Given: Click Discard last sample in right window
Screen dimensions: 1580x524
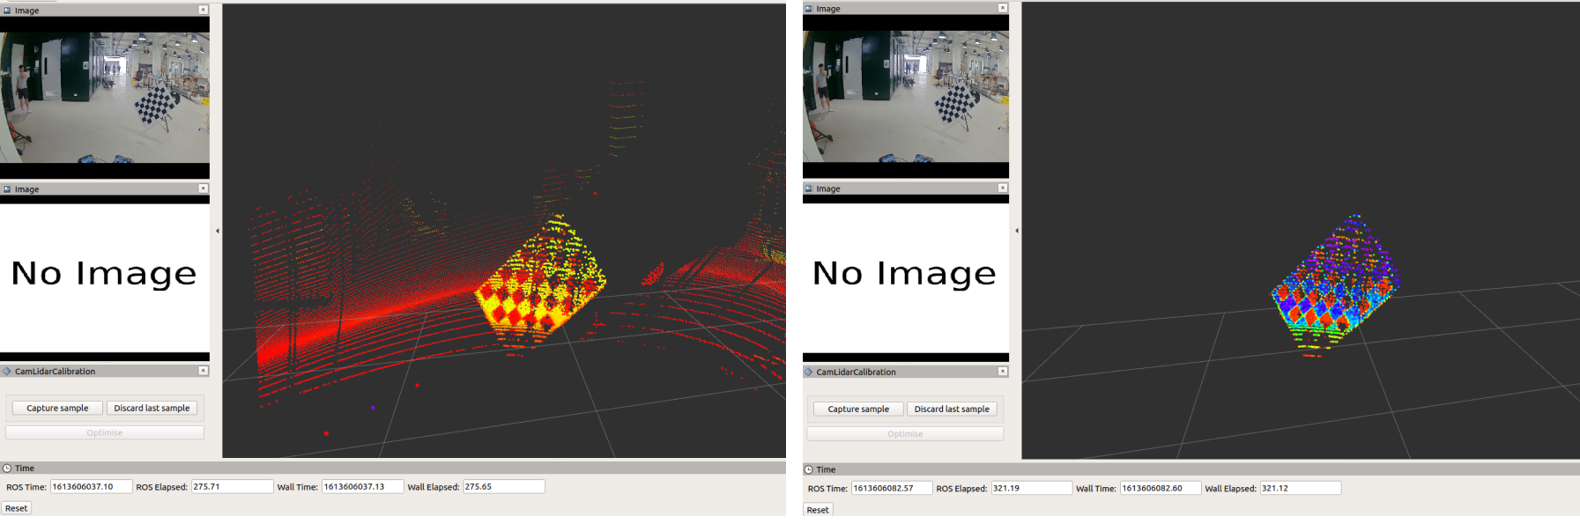Looking at the screenshot, I should [952, 409].
